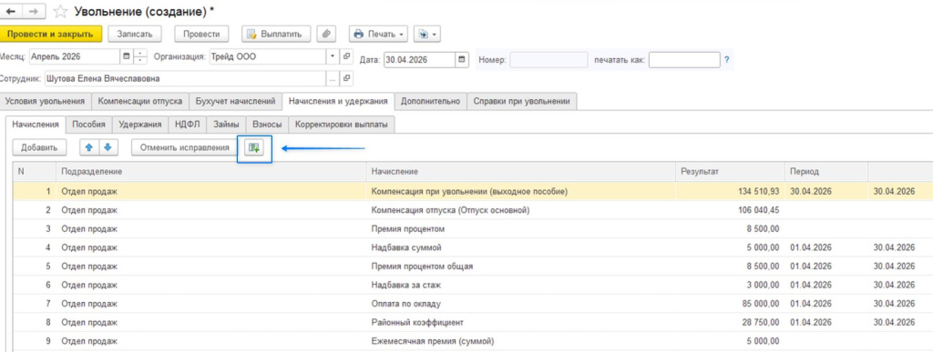Click the Записать button
Screen dimensions: 933x352
pyautogui.click(x=135, y=34)
